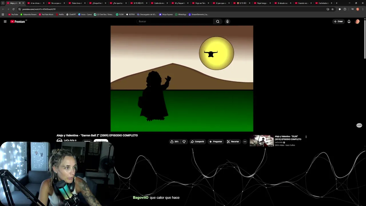The image size is (366, 206).
Task: Open the Crear menu button
Action: point(338,21)
